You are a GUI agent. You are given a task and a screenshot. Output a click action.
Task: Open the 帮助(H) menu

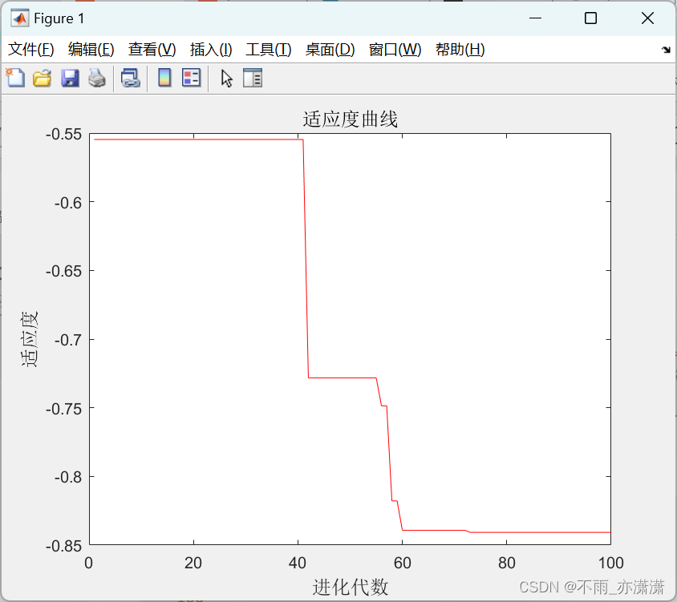[460, 50]
